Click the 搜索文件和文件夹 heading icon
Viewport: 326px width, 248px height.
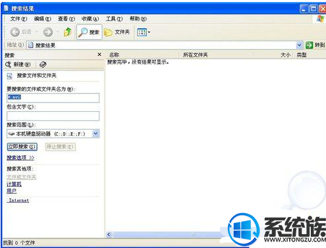[10, 76]
